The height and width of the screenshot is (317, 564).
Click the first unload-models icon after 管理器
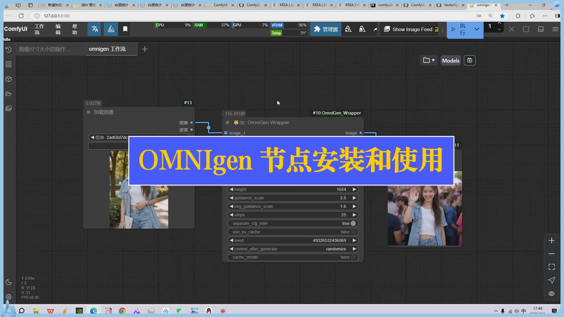(348, 29)
